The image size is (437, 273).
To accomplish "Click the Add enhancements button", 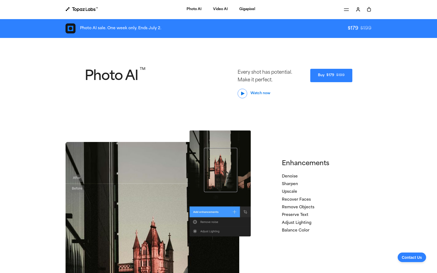I will pos(215,212).
